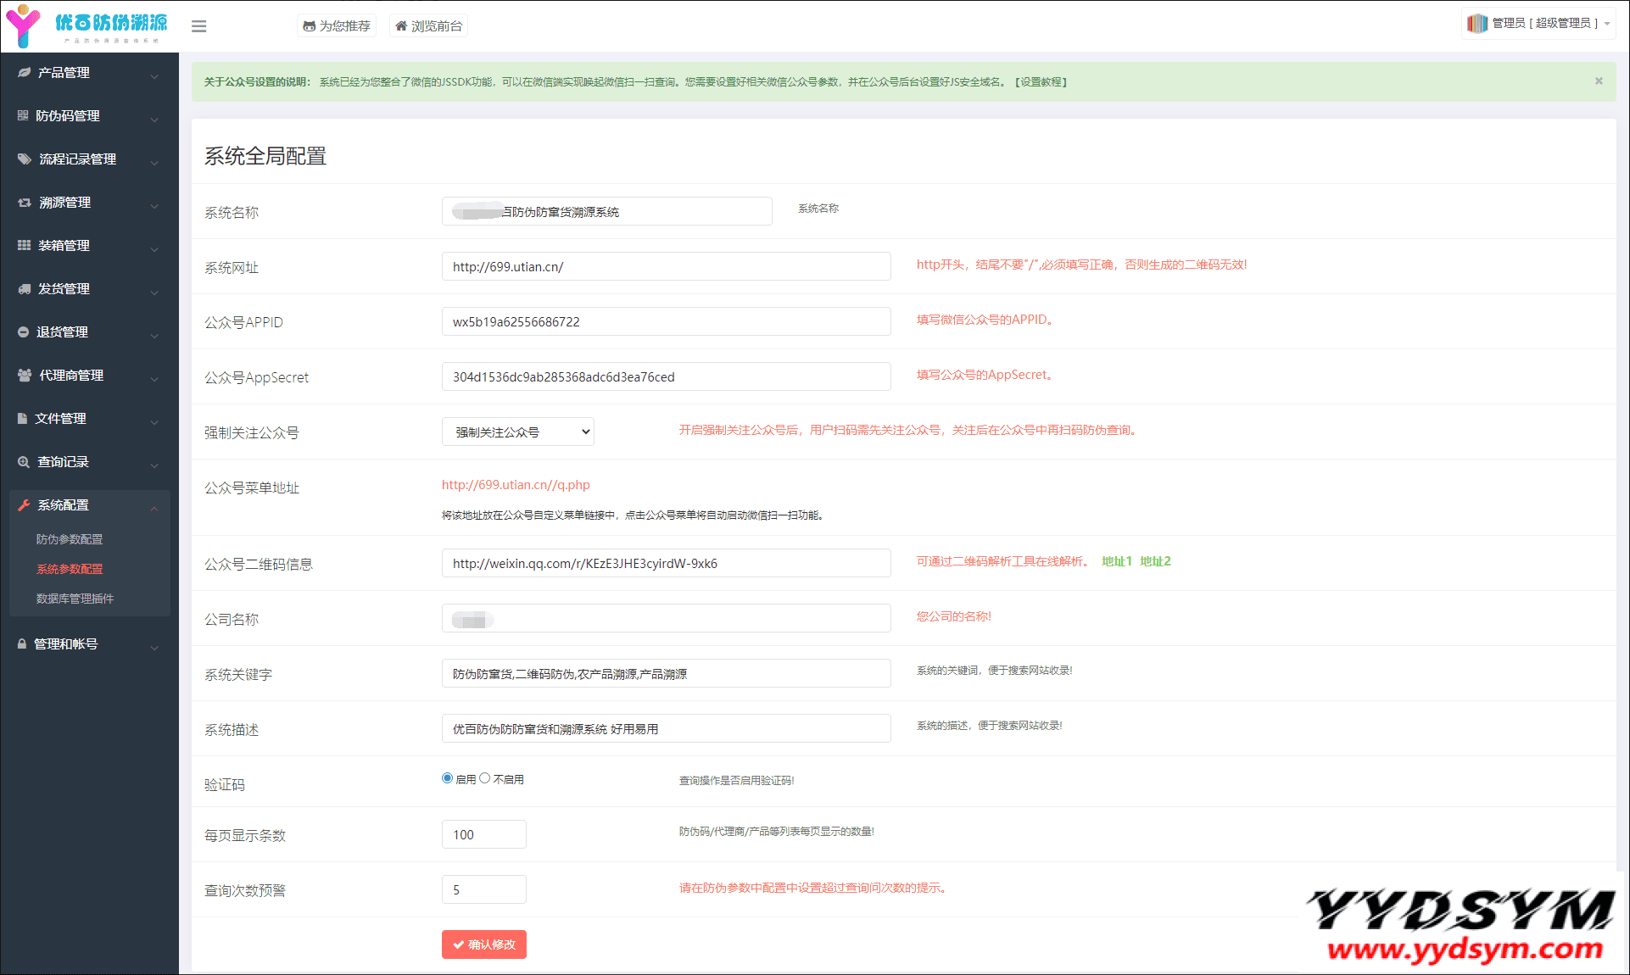Image resolution: width=1630 pixels, height=975 pixels.
Task: Click the tags icon beside 流程记录管理
Action: [x=25, y=159]
